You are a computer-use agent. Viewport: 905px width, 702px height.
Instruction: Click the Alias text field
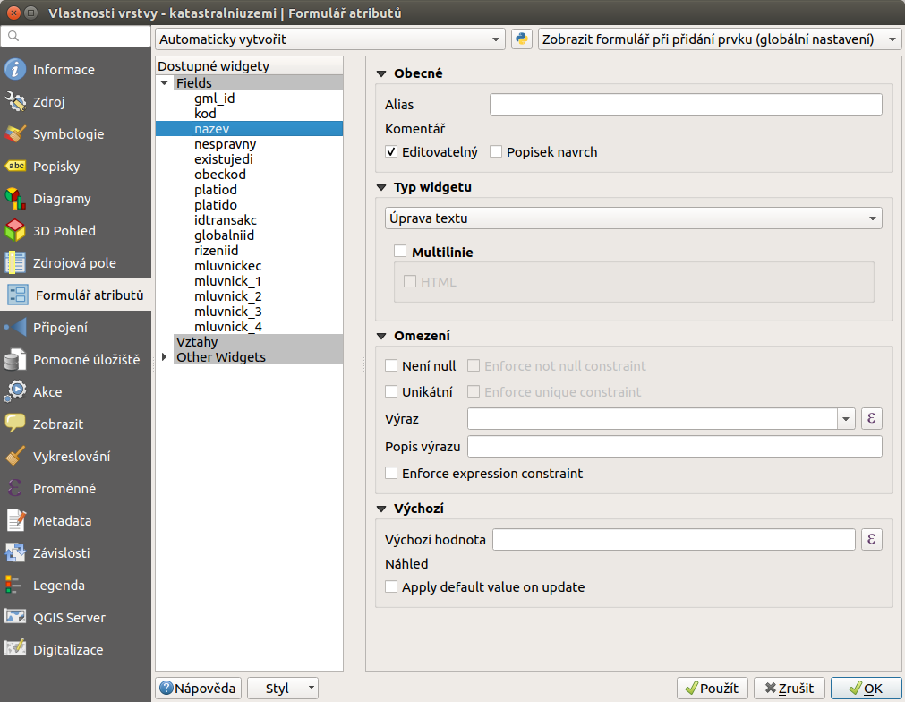[x=686, y=105]
